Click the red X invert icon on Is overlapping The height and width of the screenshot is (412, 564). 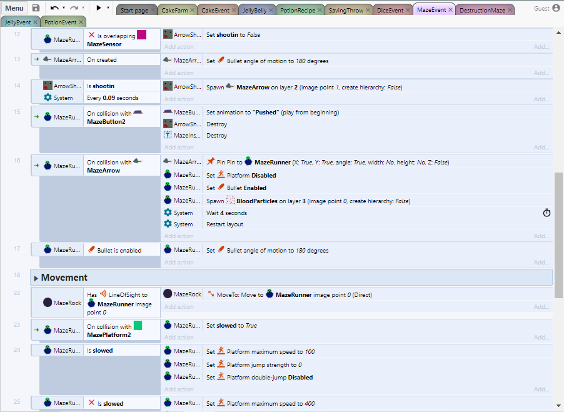point(92,35)
